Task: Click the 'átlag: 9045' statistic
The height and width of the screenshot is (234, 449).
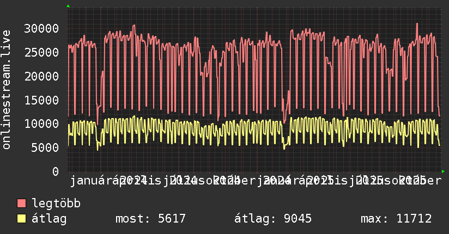Action: [x=272, y=219]
